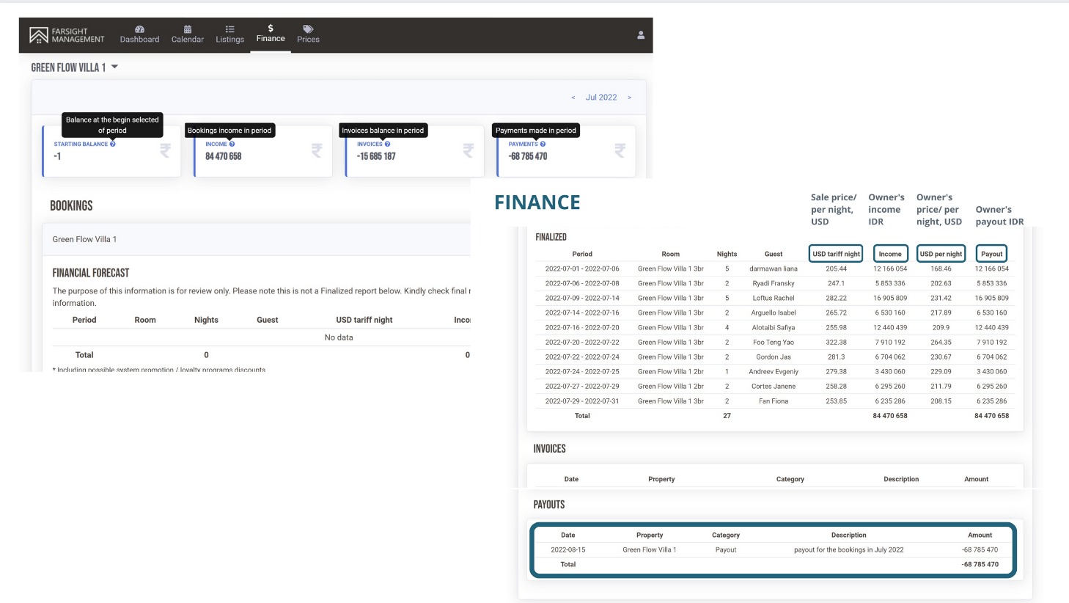Click the Guest column header in Financial Forecast
Screen dimensions: 1069x603
268,320
